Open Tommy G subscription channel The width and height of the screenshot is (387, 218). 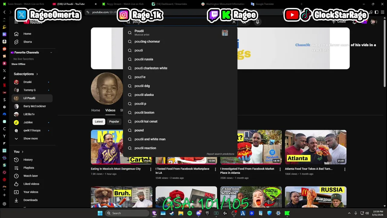[32, 90]
